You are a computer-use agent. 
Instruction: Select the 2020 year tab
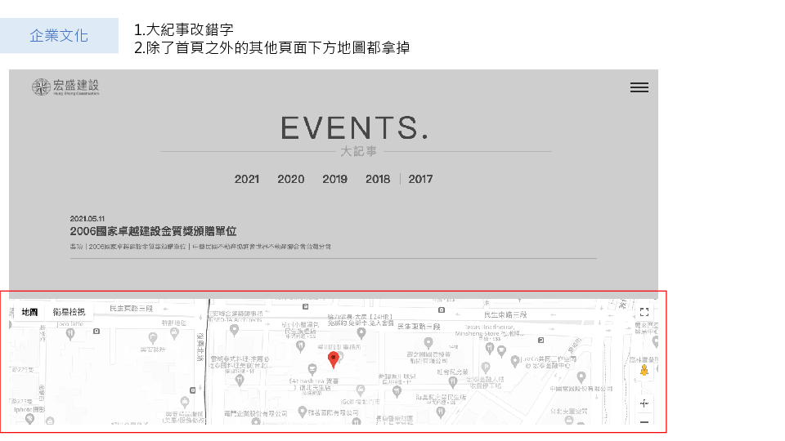290,179
